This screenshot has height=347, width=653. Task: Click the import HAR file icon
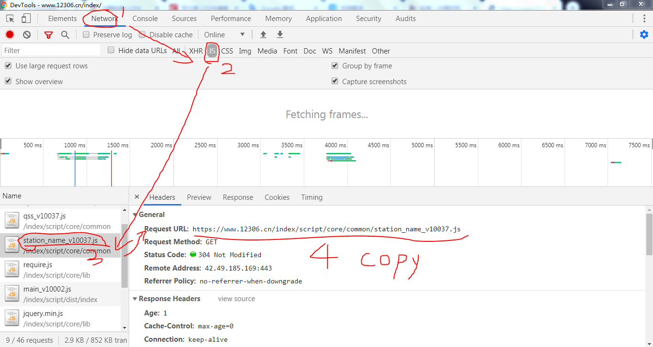click(x=263, y=34)
